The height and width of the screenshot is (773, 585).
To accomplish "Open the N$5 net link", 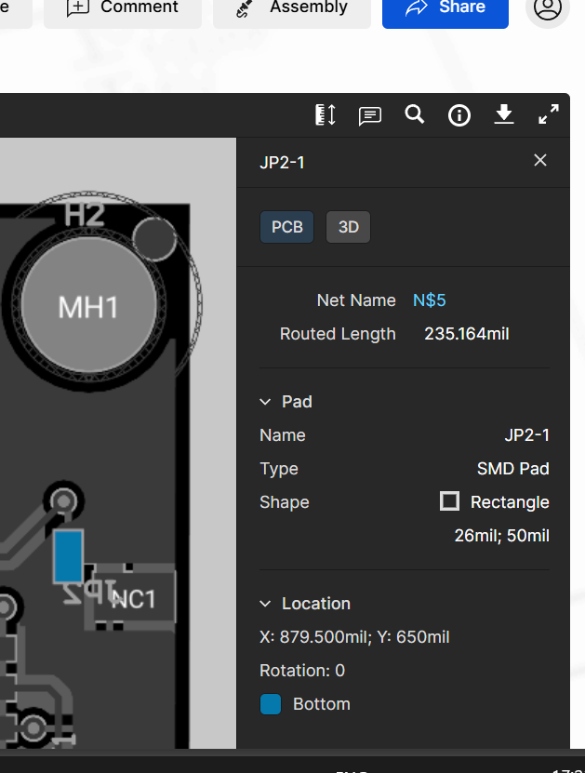I will coord(430,300).
